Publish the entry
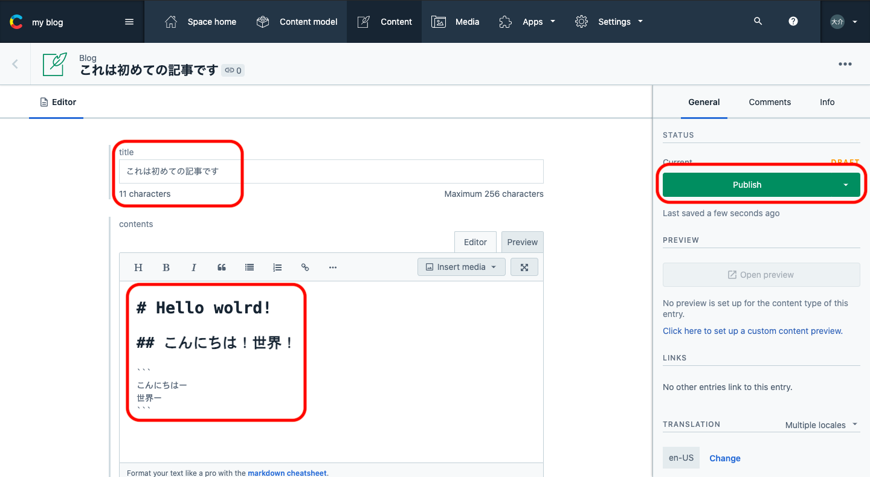The width and height of the screenshot is (870, 477). (747, 185)
